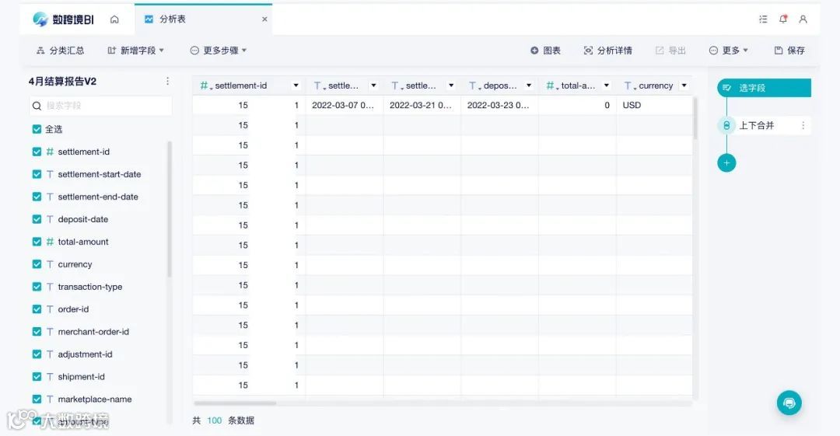The image size is (840, 436).
Task: Select the 2022-03-23 deposit date cell
Action: [499, 106]
